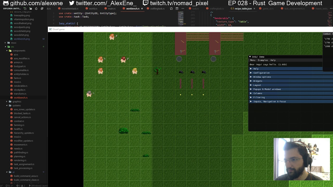Open errors and warnings in status bar
Viewport: 333px width, 187px height.
21,185
